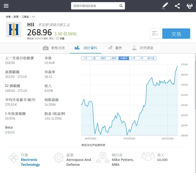Screen dimensions: 196x173
Task: Click the 市值 value 10.94B
Action: click(49, 63)
